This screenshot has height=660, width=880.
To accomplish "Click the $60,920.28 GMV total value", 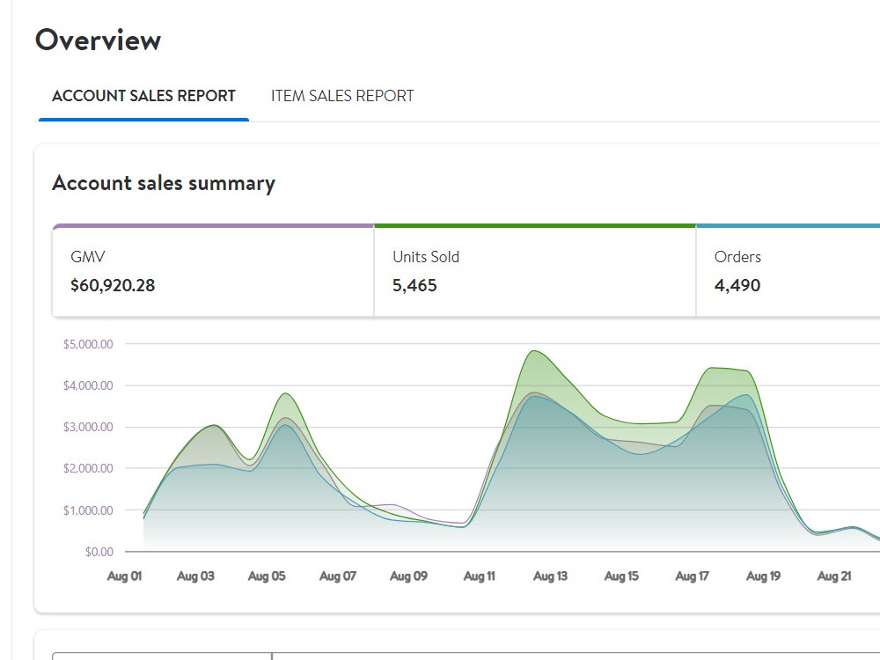I will [113, 286].
